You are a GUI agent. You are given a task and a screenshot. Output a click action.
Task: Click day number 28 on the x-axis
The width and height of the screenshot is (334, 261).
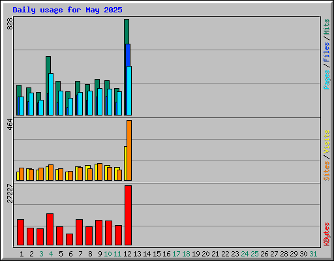[x=284, y=254]
